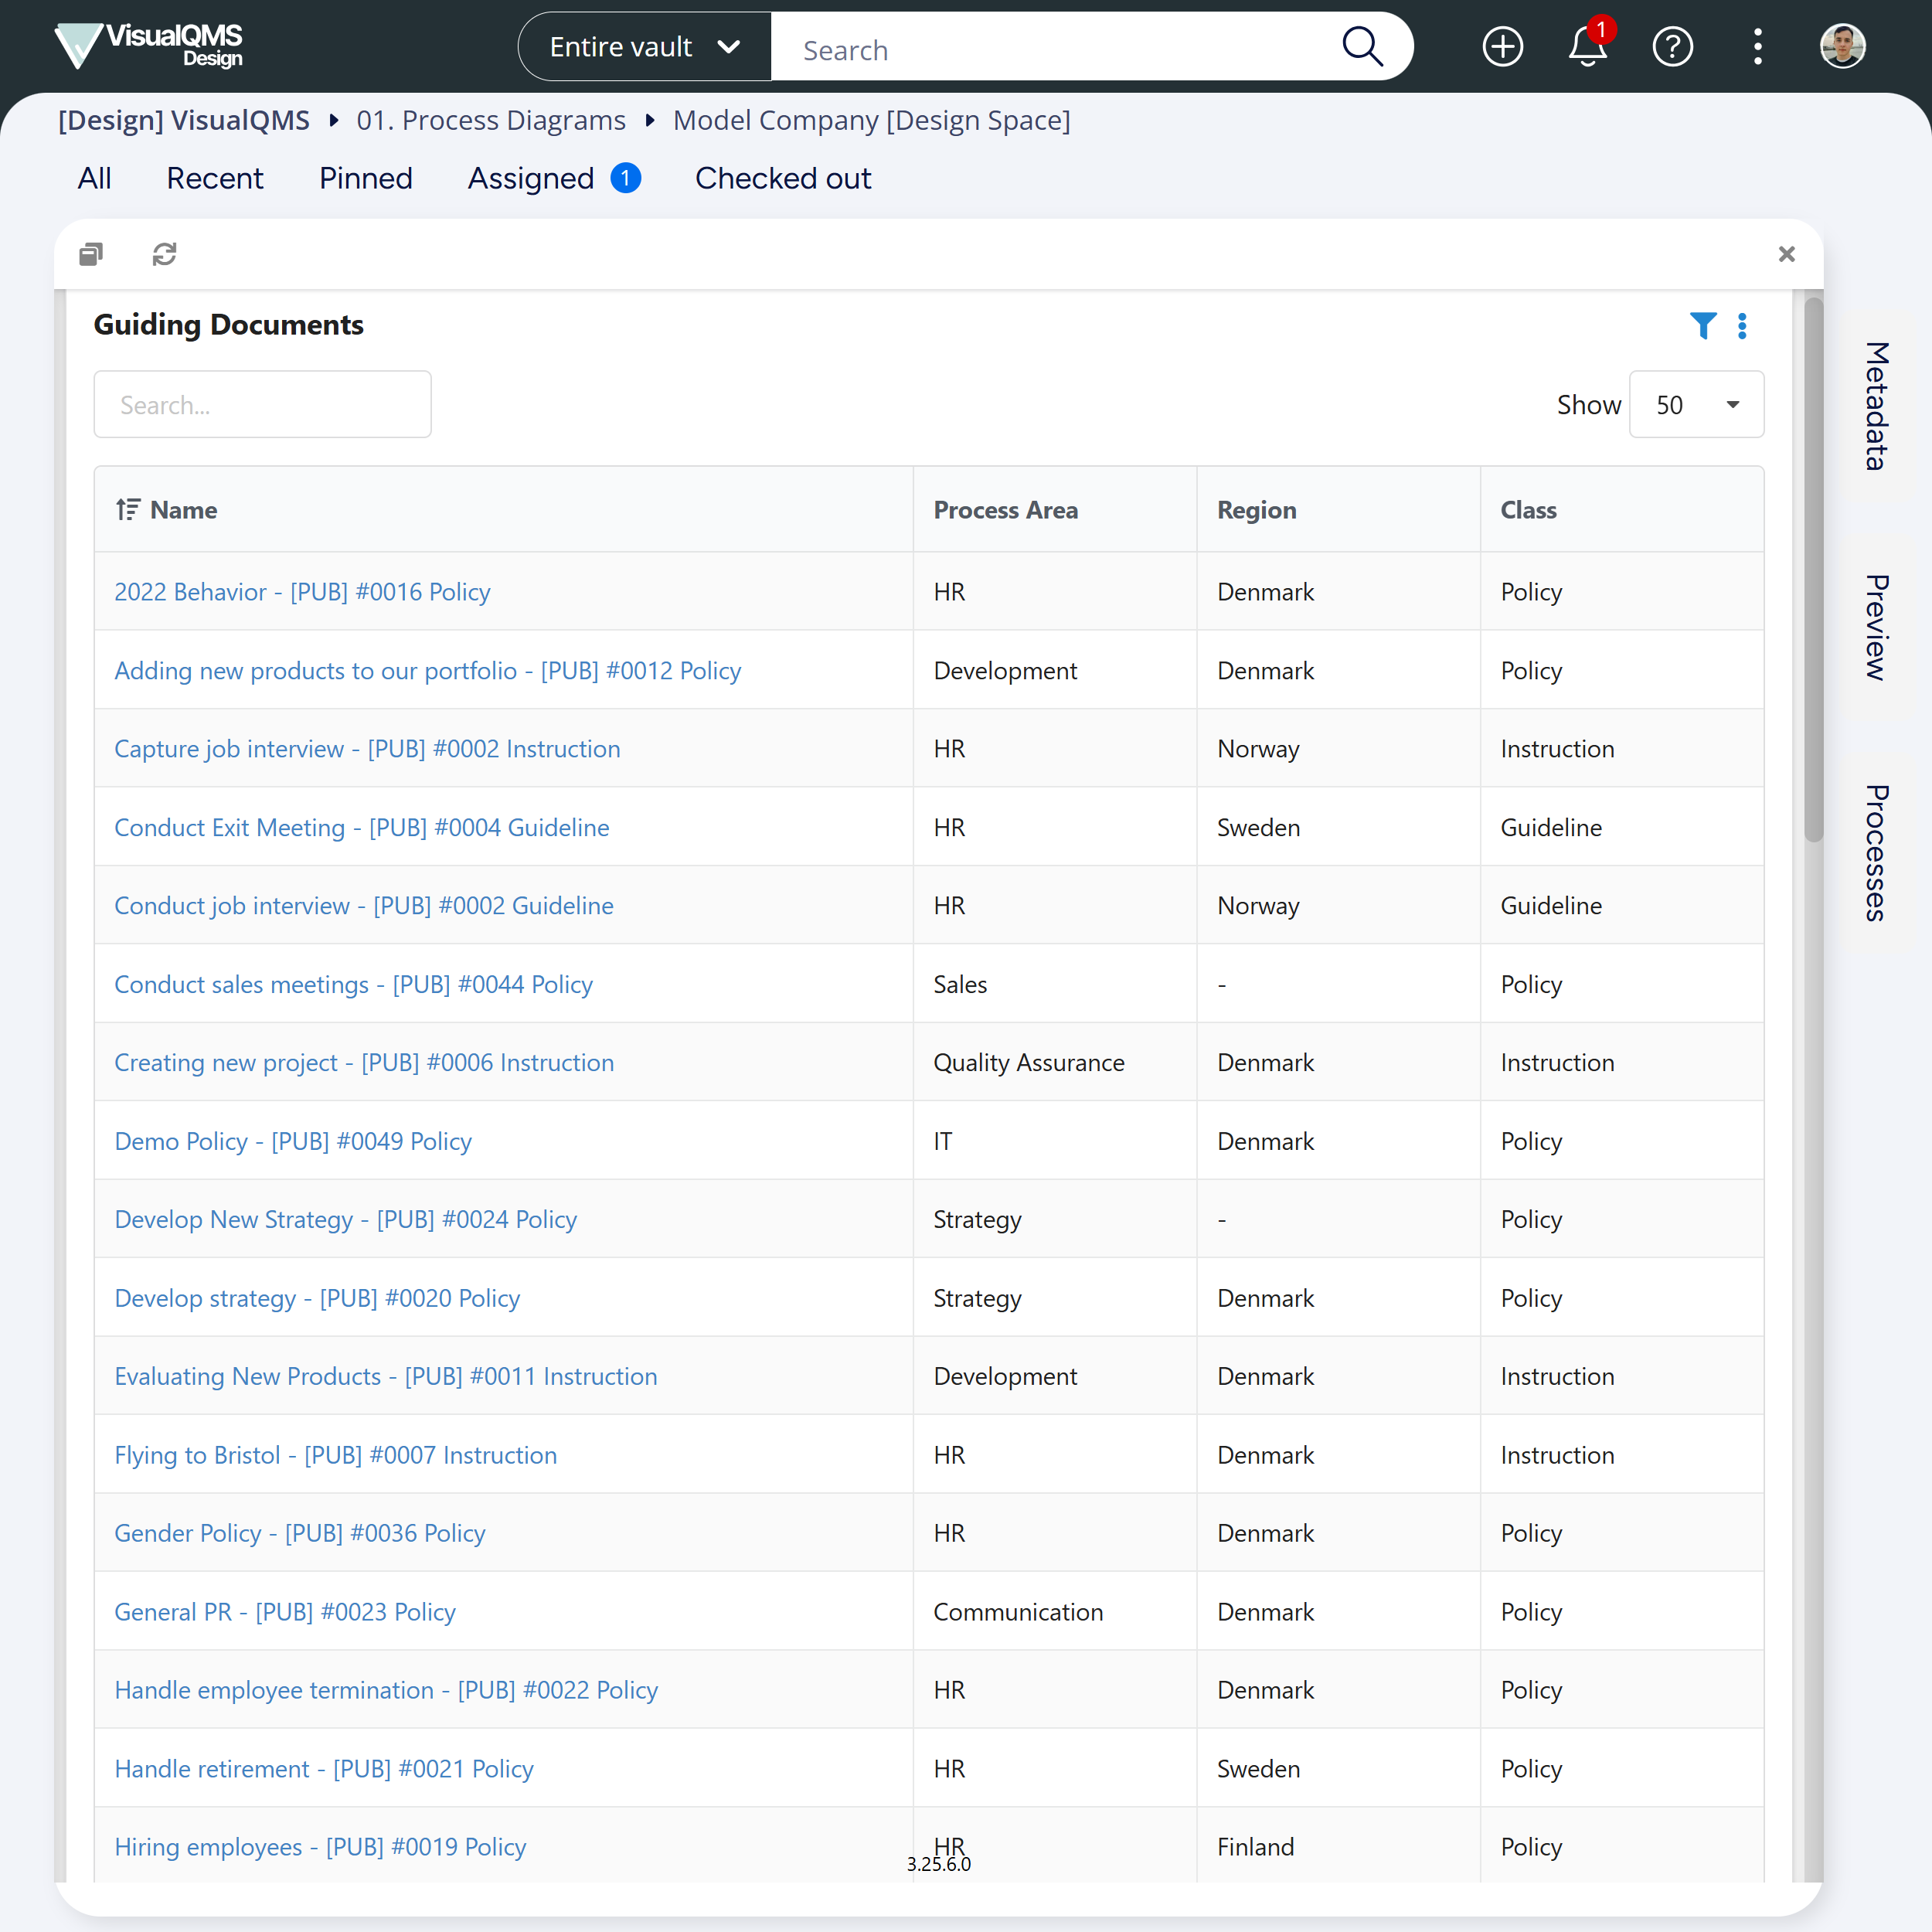Open the help question mark icon
The image size is (1932, 1932).
(x=1672, y=46)
